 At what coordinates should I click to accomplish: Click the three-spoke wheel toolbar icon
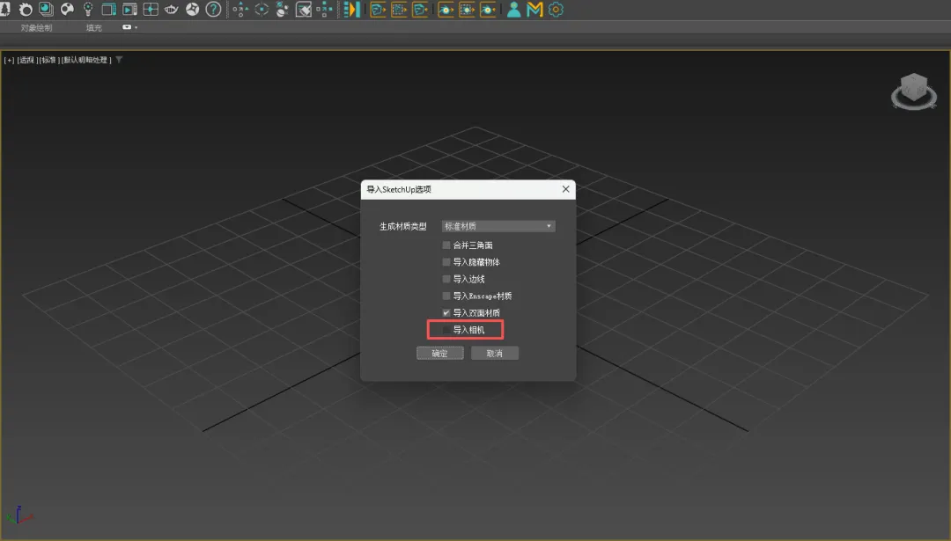click(x=192, y=9)
